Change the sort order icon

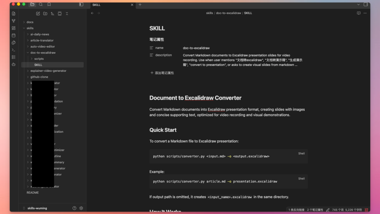pos(52,14)
